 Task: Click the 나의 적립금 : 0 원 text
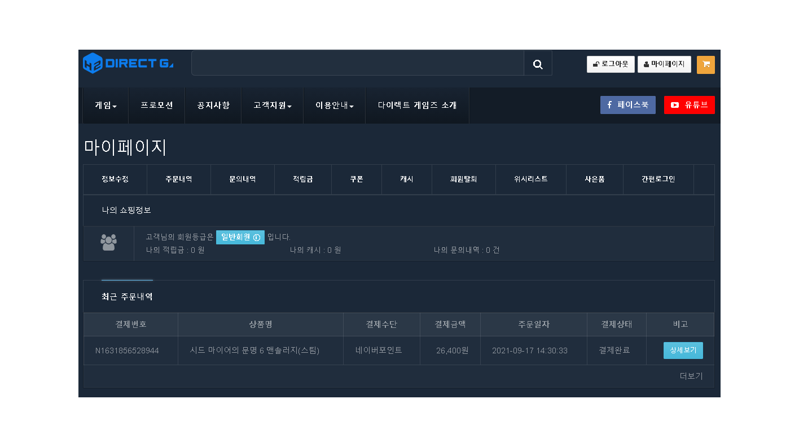[x=175, y=250]
